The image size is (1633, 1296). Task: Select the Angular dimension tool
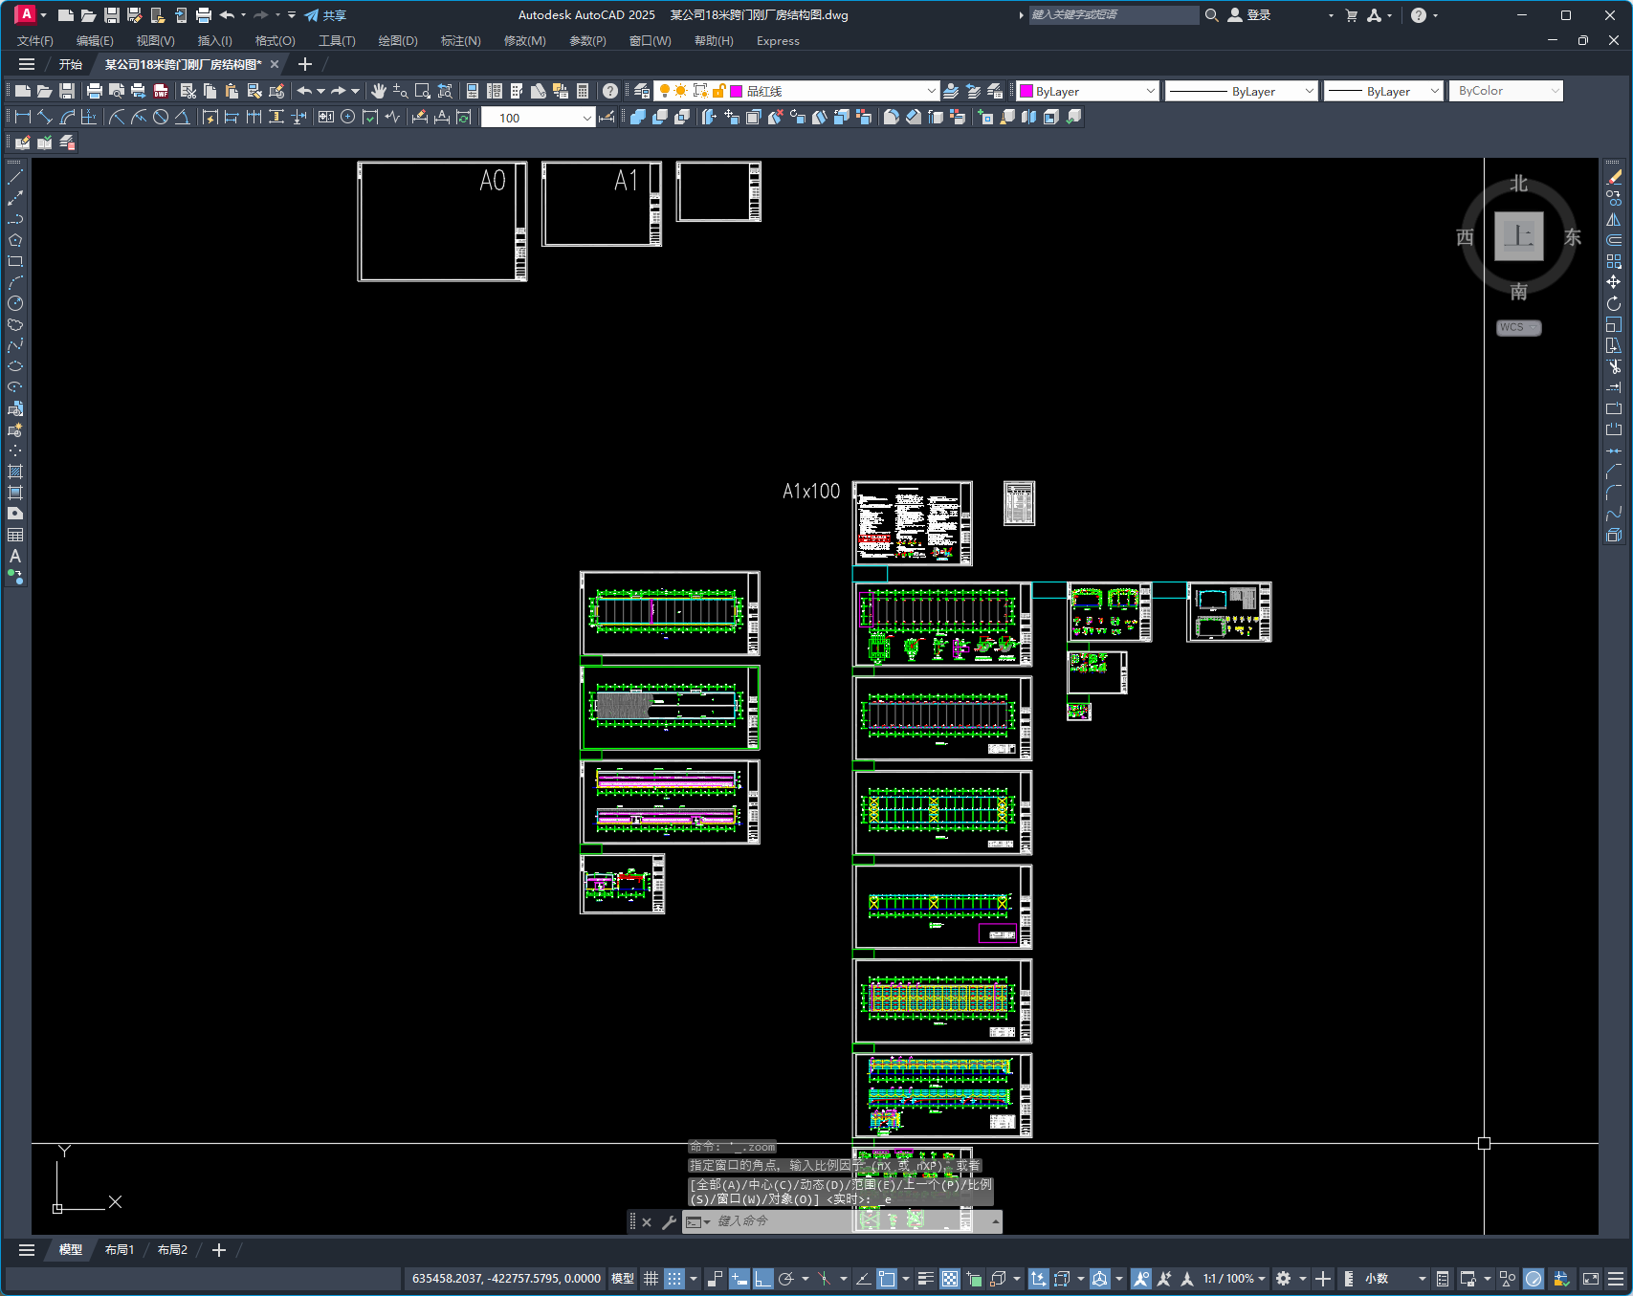182,117
